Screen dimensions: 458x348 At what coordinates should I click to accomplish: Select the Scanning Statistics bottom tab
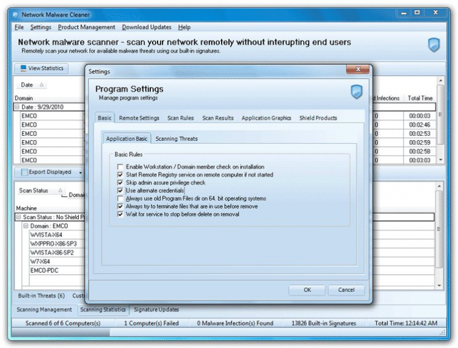click(x=103, y=309)
